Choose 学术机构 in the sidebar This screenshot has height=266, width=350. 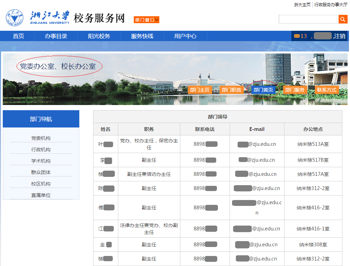pos(41,161)
